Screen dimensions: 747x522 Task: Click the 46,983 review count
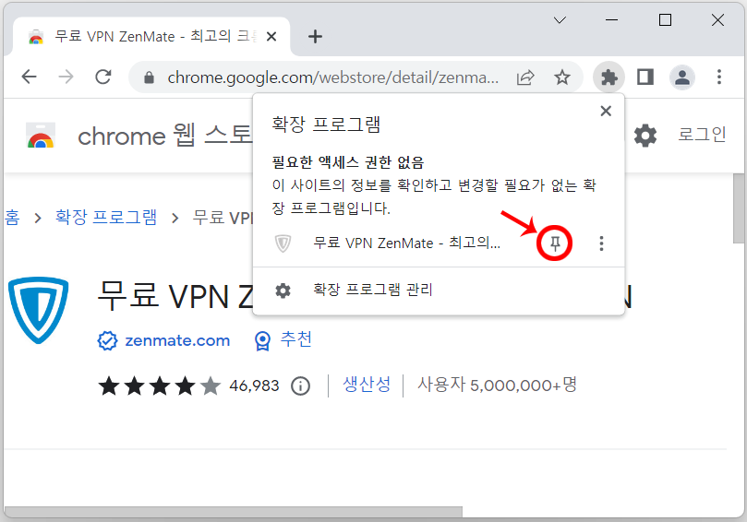click(254, 386)
